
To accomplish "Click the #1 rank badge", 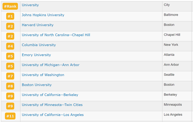I will (10, 16).
